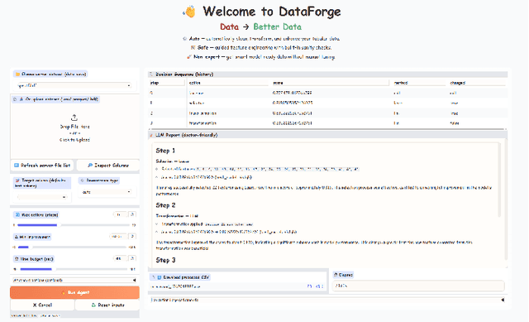The image size is (529, 322).
Task: Click the 'Step 1' heading in LLM Report
Action: (x=165, y=151)
